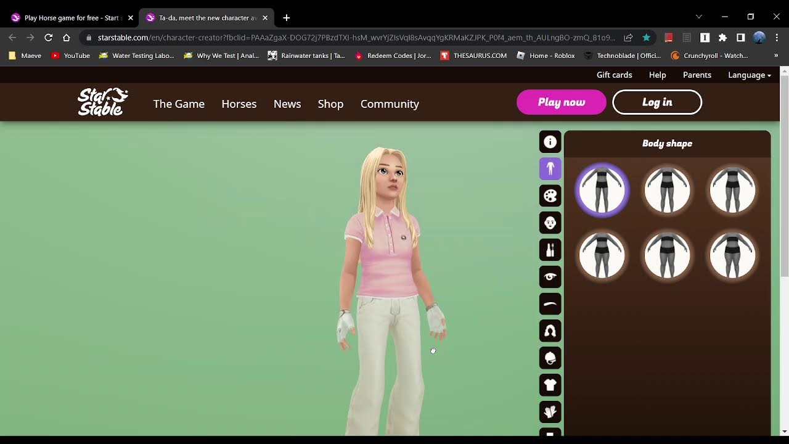This screenshot has height=444, width=789.
Task: Select the body shape category icon
Action: coord(550,169)
